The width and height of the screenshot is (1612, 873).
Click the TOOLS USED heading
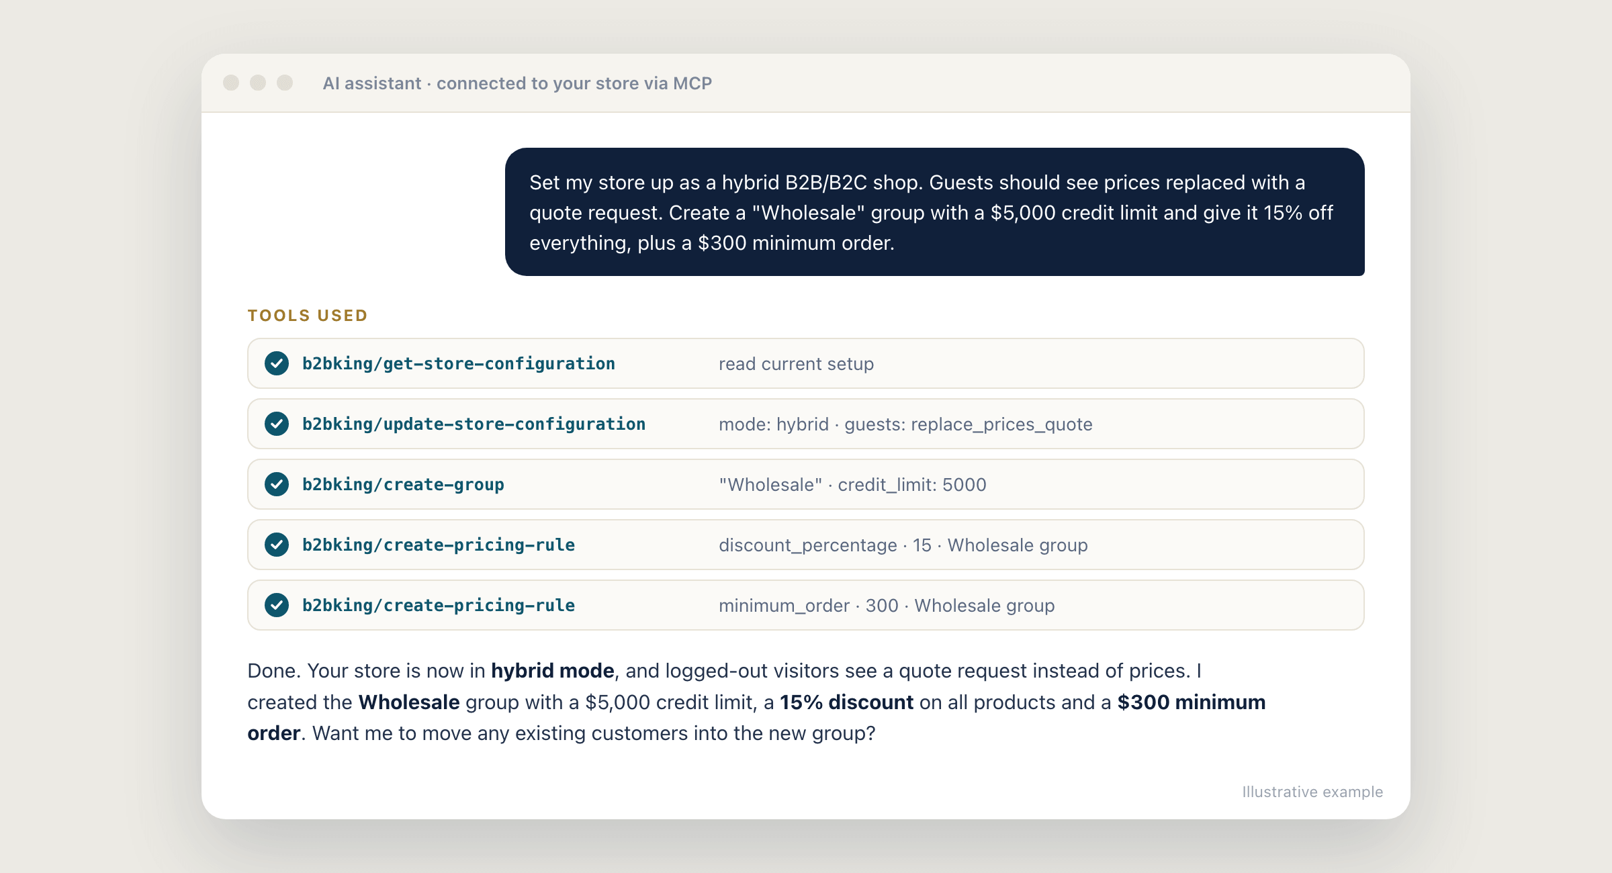point(308,316)
